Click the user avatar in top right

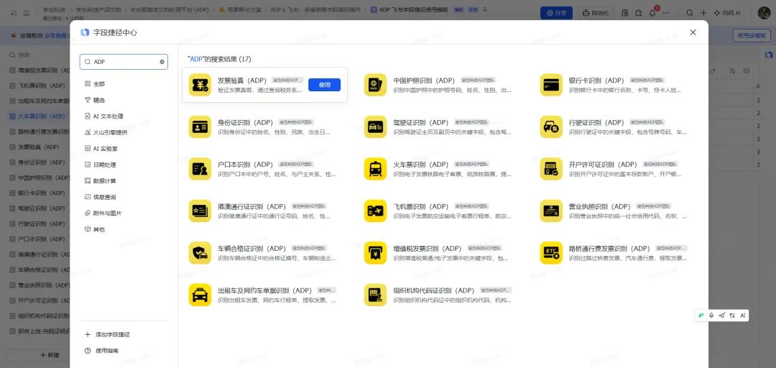pyautogui.click(x=764, y=13)
